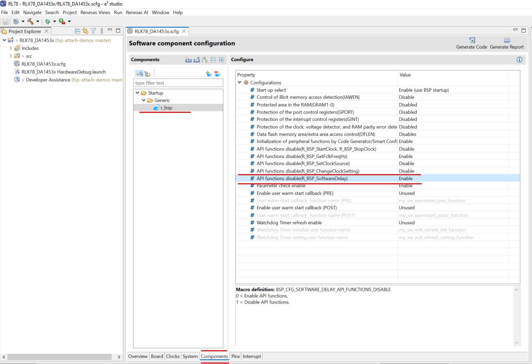Open the Renesas Views menu

[x=95, y=13]
